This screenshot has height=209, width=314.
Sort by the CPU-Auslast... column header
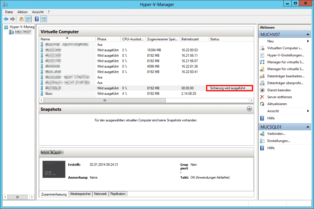click(133, 39)
